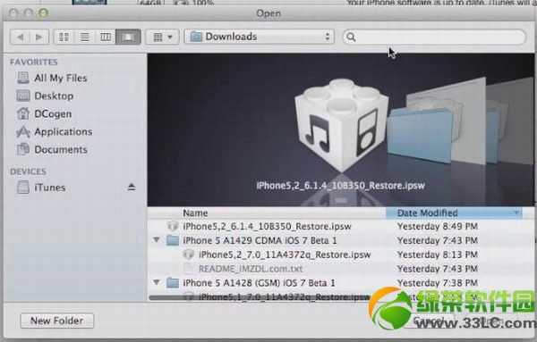Click the Cover Flow horizontal scrollbar
Screen dimensions: 537x342
pyautogui.click(x=260, y=297)
